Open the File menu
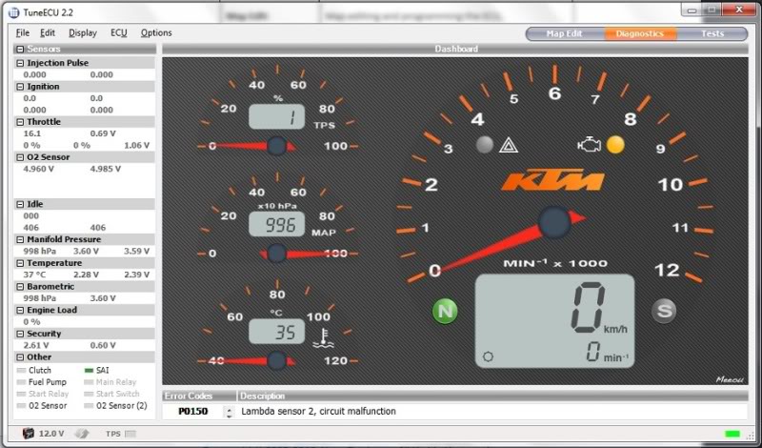This screenshot has height=448, width=762. click(22, 33)
